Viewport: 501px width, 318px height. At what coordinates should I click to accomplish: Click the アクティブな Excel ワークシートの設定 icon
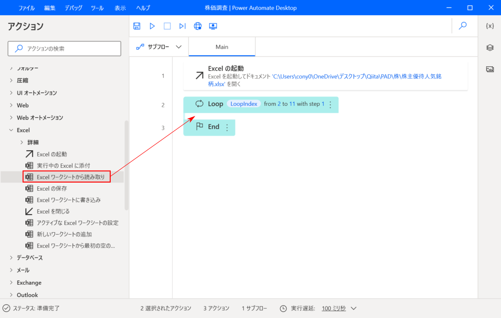click(29, 223)
